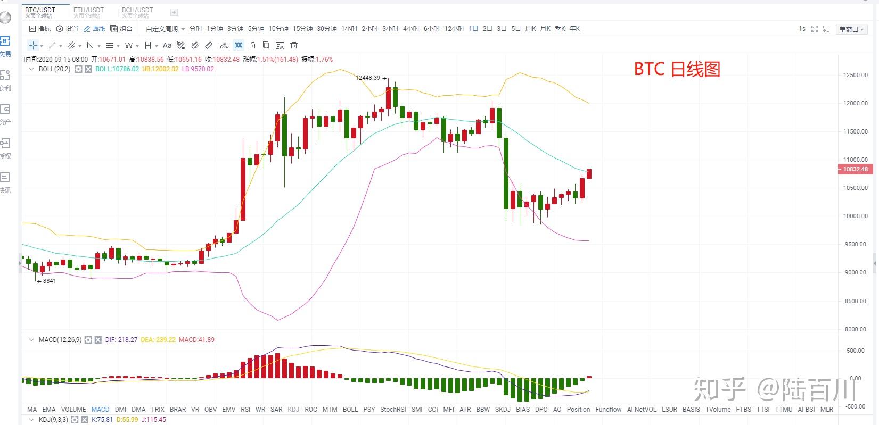The image size is (879, 425).
Task: Select the parallel channel drawing tool
Action: [71, 45]
